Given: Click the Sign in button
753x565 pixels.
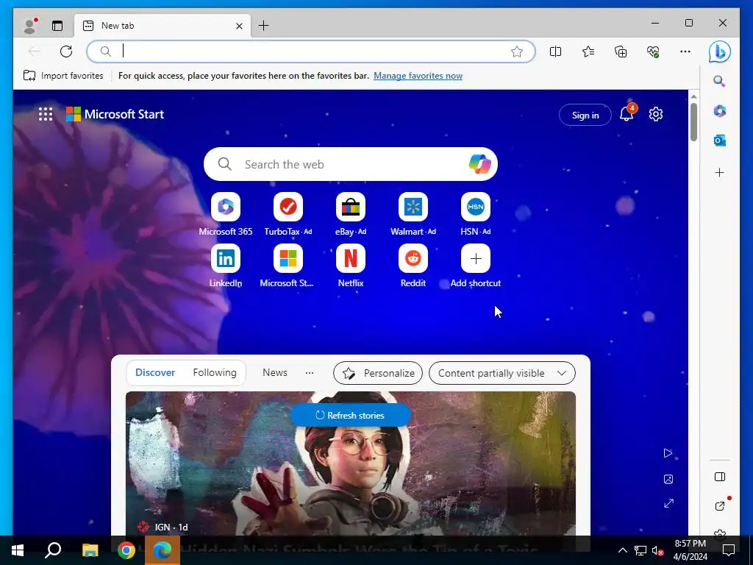Looking at the screenshot, I should [585, 115].
